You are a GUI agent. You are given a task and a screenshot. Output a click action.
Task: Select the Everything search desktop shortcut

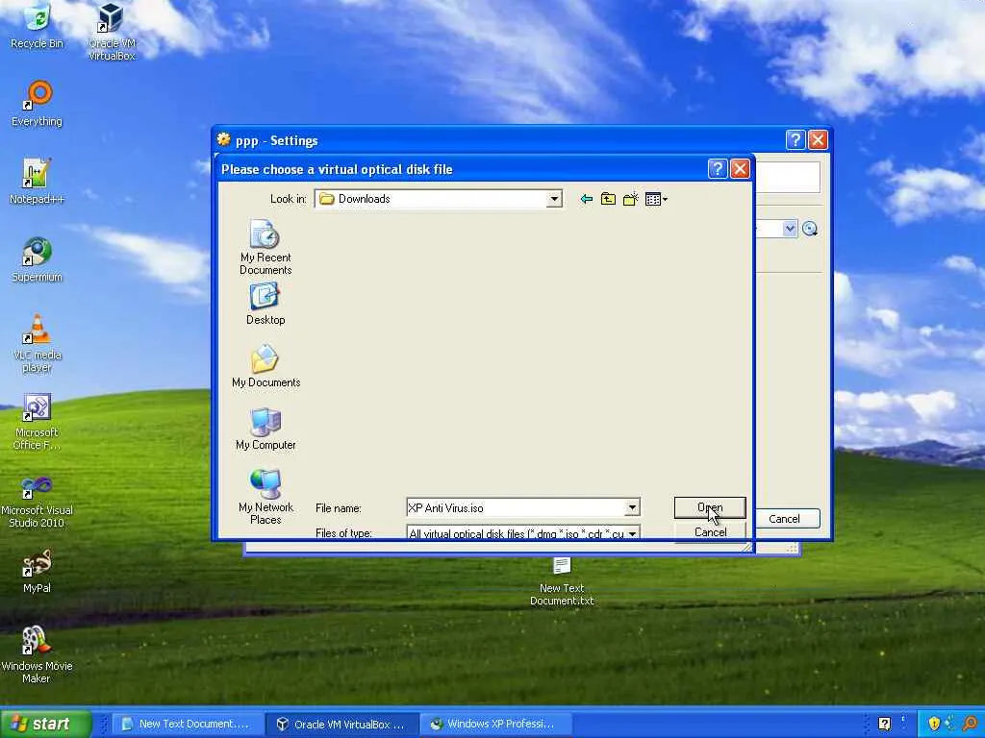click(38, 104)
